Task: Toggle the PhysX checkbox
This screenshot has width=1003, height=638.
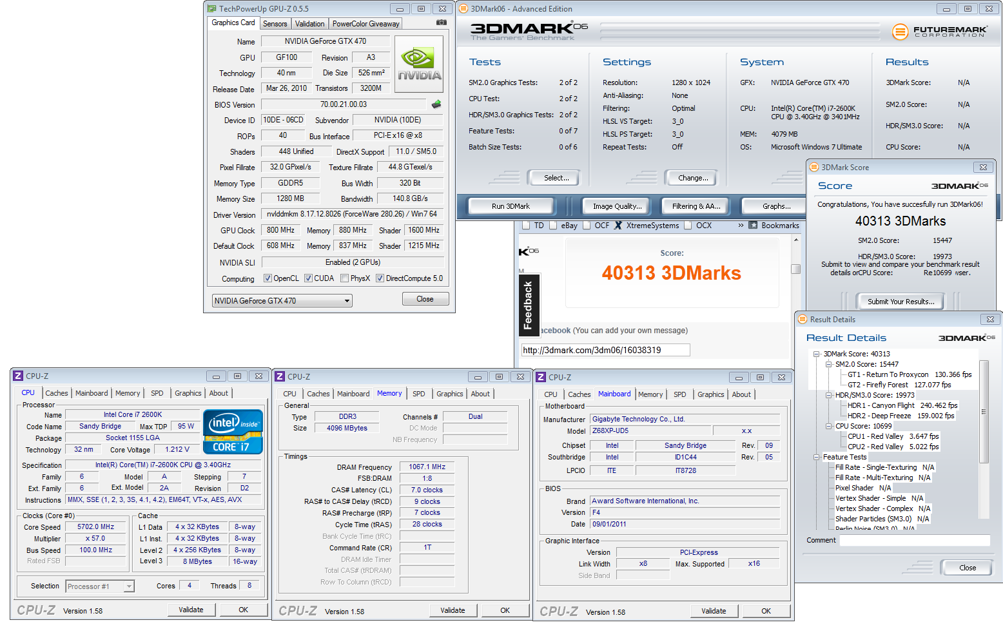Action: click(x=345, y=278)
